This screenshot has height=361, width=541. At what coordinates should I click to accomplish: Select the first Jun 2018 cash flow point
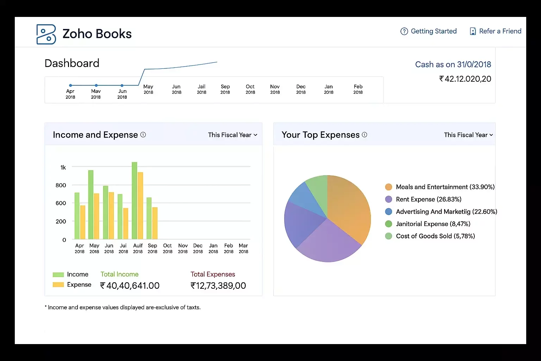122,85
